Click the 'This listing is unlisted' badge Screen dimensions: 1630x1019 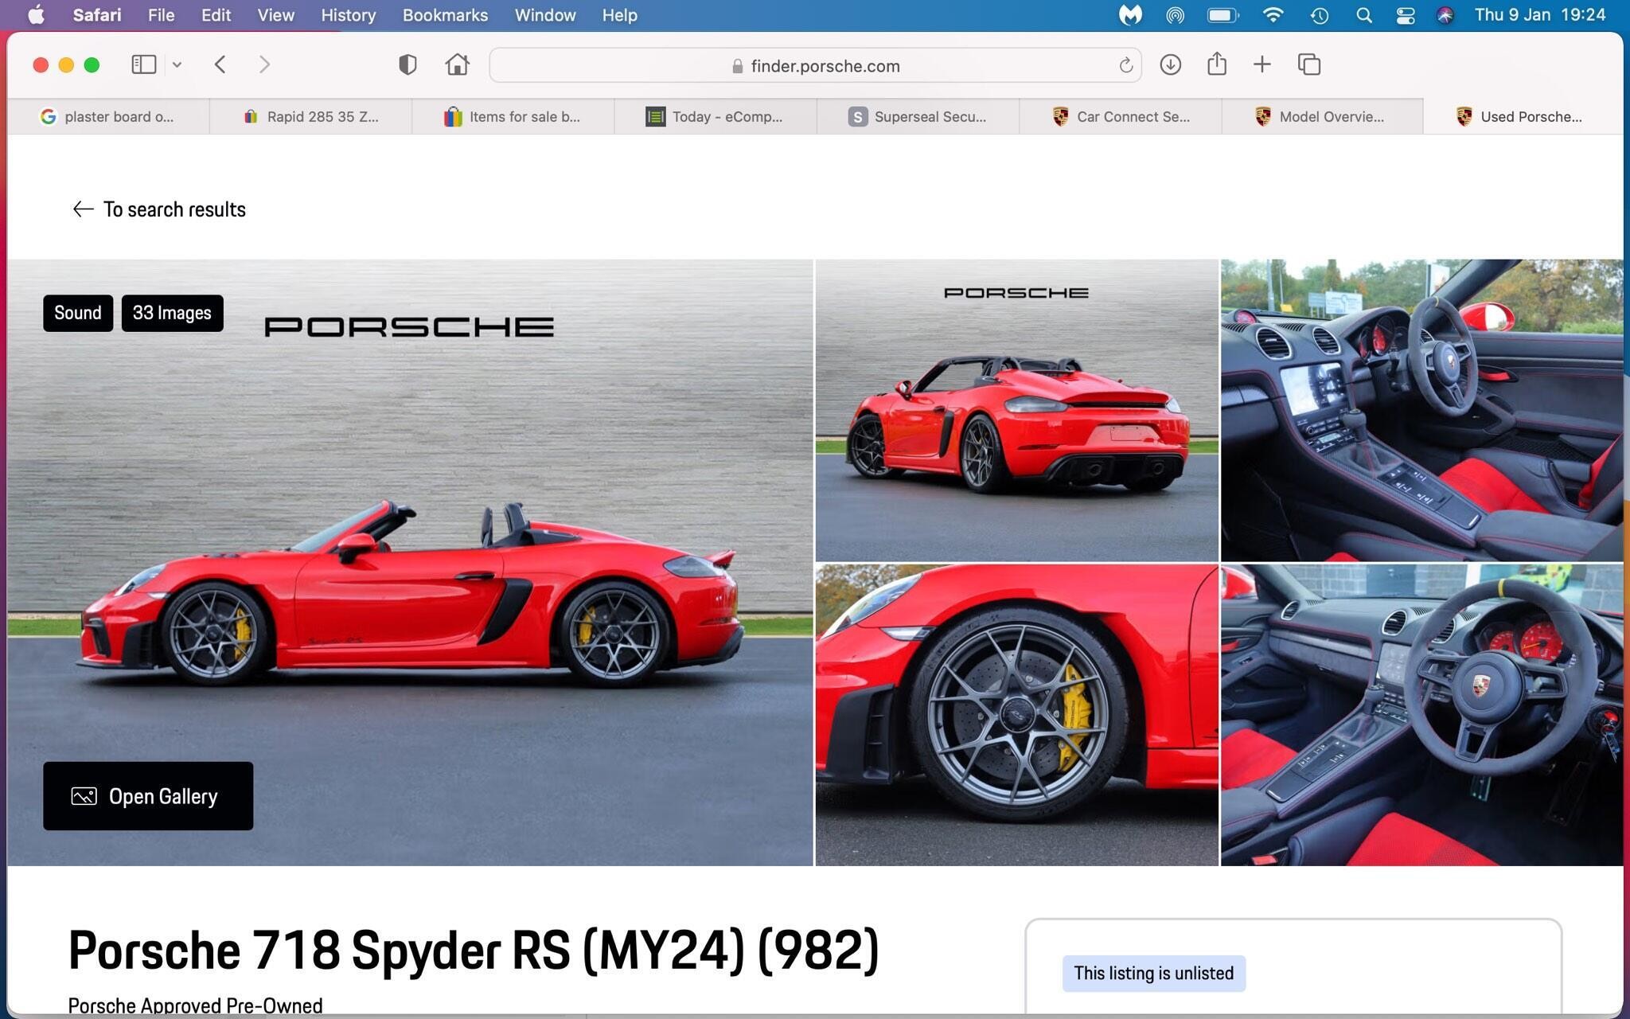point(1153,974)
